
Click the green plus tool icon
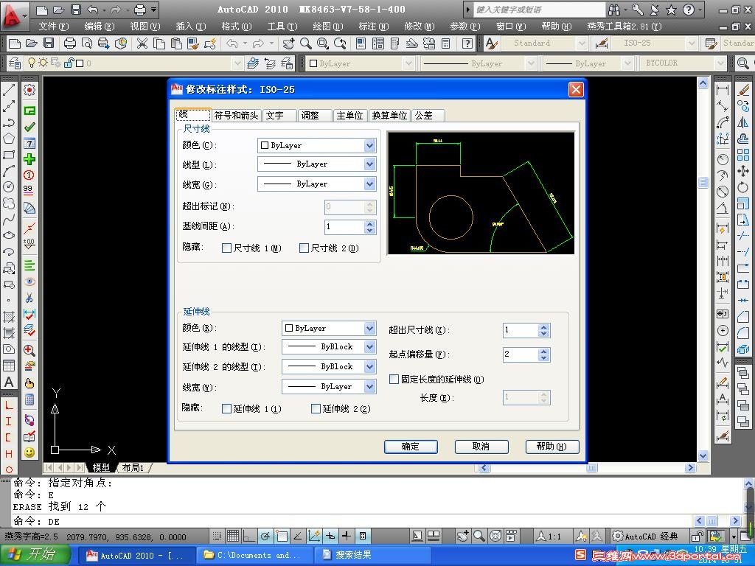pyautogui.click(x=29, y=159)
